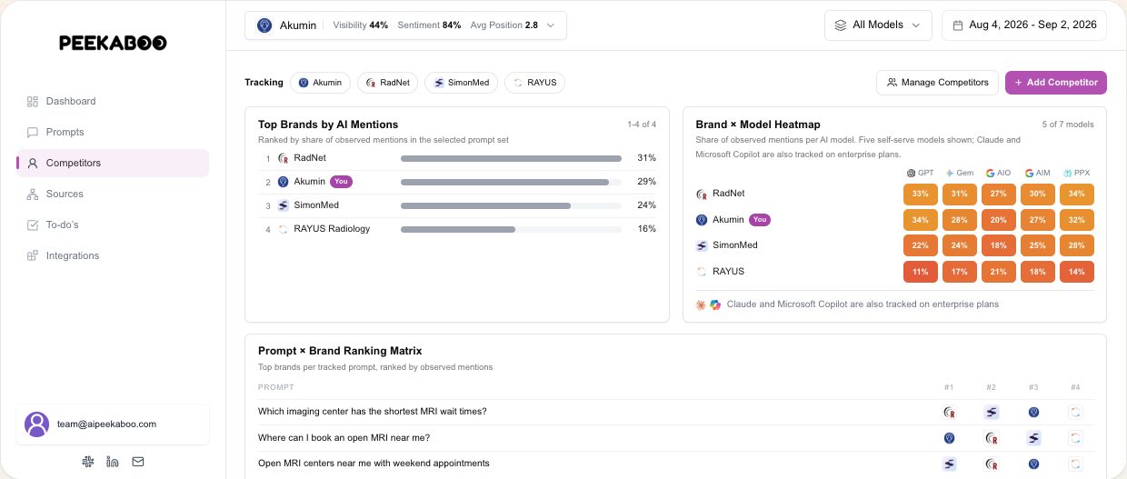1127x479 pixels.
Task: Click the PPX column icon in heatmap
Action: tap(1067, 173)
